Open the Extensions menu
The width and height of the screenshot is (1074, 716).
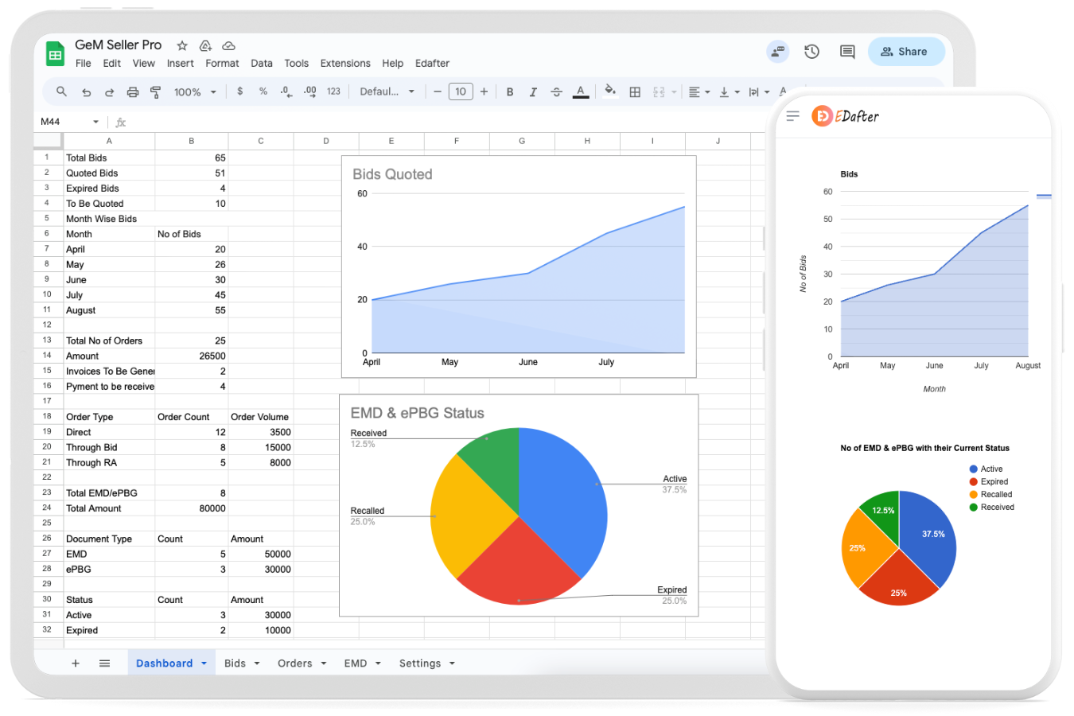pos(344,64)
